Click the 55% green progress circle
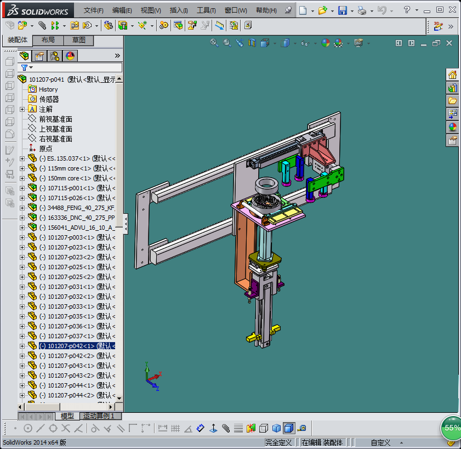The width and height of the screenshot is (461, 449). tap(452, 428)
